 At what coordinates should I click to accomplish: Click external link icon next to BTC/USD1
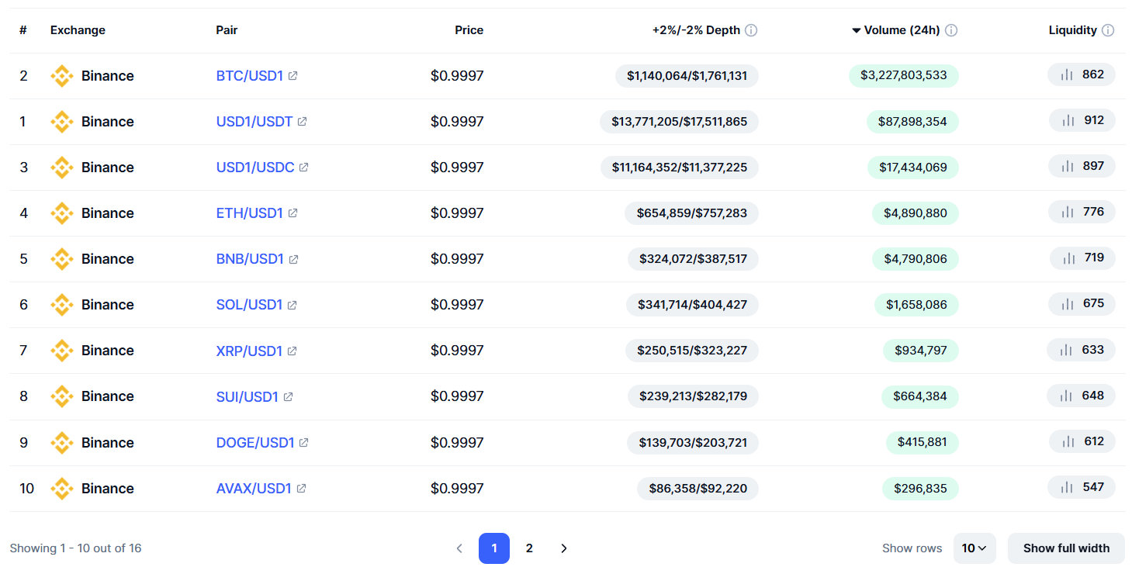pos(293,76)
